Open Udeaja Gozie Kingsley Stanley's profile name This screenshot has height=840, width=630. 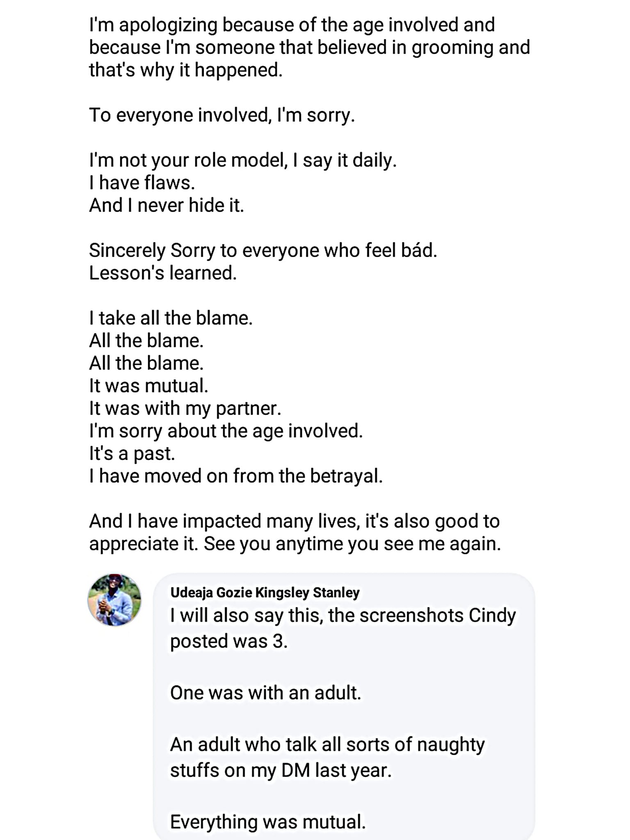tap(265, 592)
